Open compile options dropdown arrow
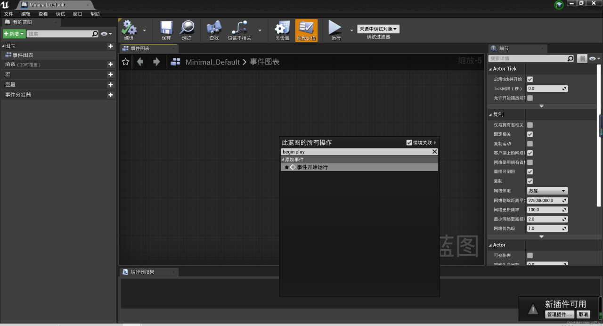This screenshot has width=603, height=326. [144, 30]
